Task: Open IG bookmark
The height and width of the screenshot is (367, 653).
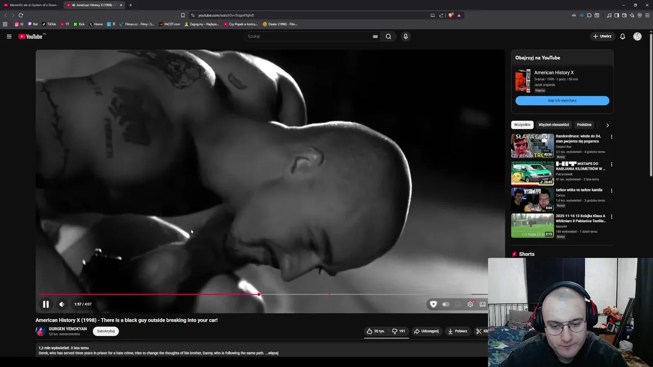Action: 19,24
